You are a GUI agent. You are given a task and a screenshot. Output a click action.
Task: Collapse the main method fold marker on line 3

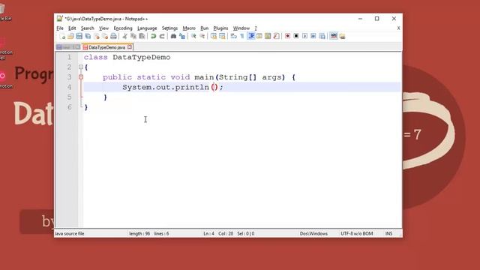coord(81,77)
